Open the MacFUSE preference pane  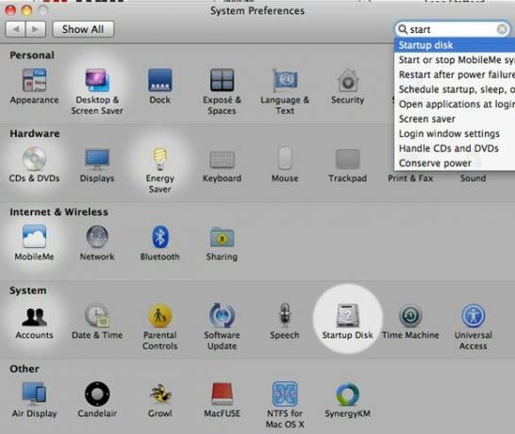pos(222,399)
